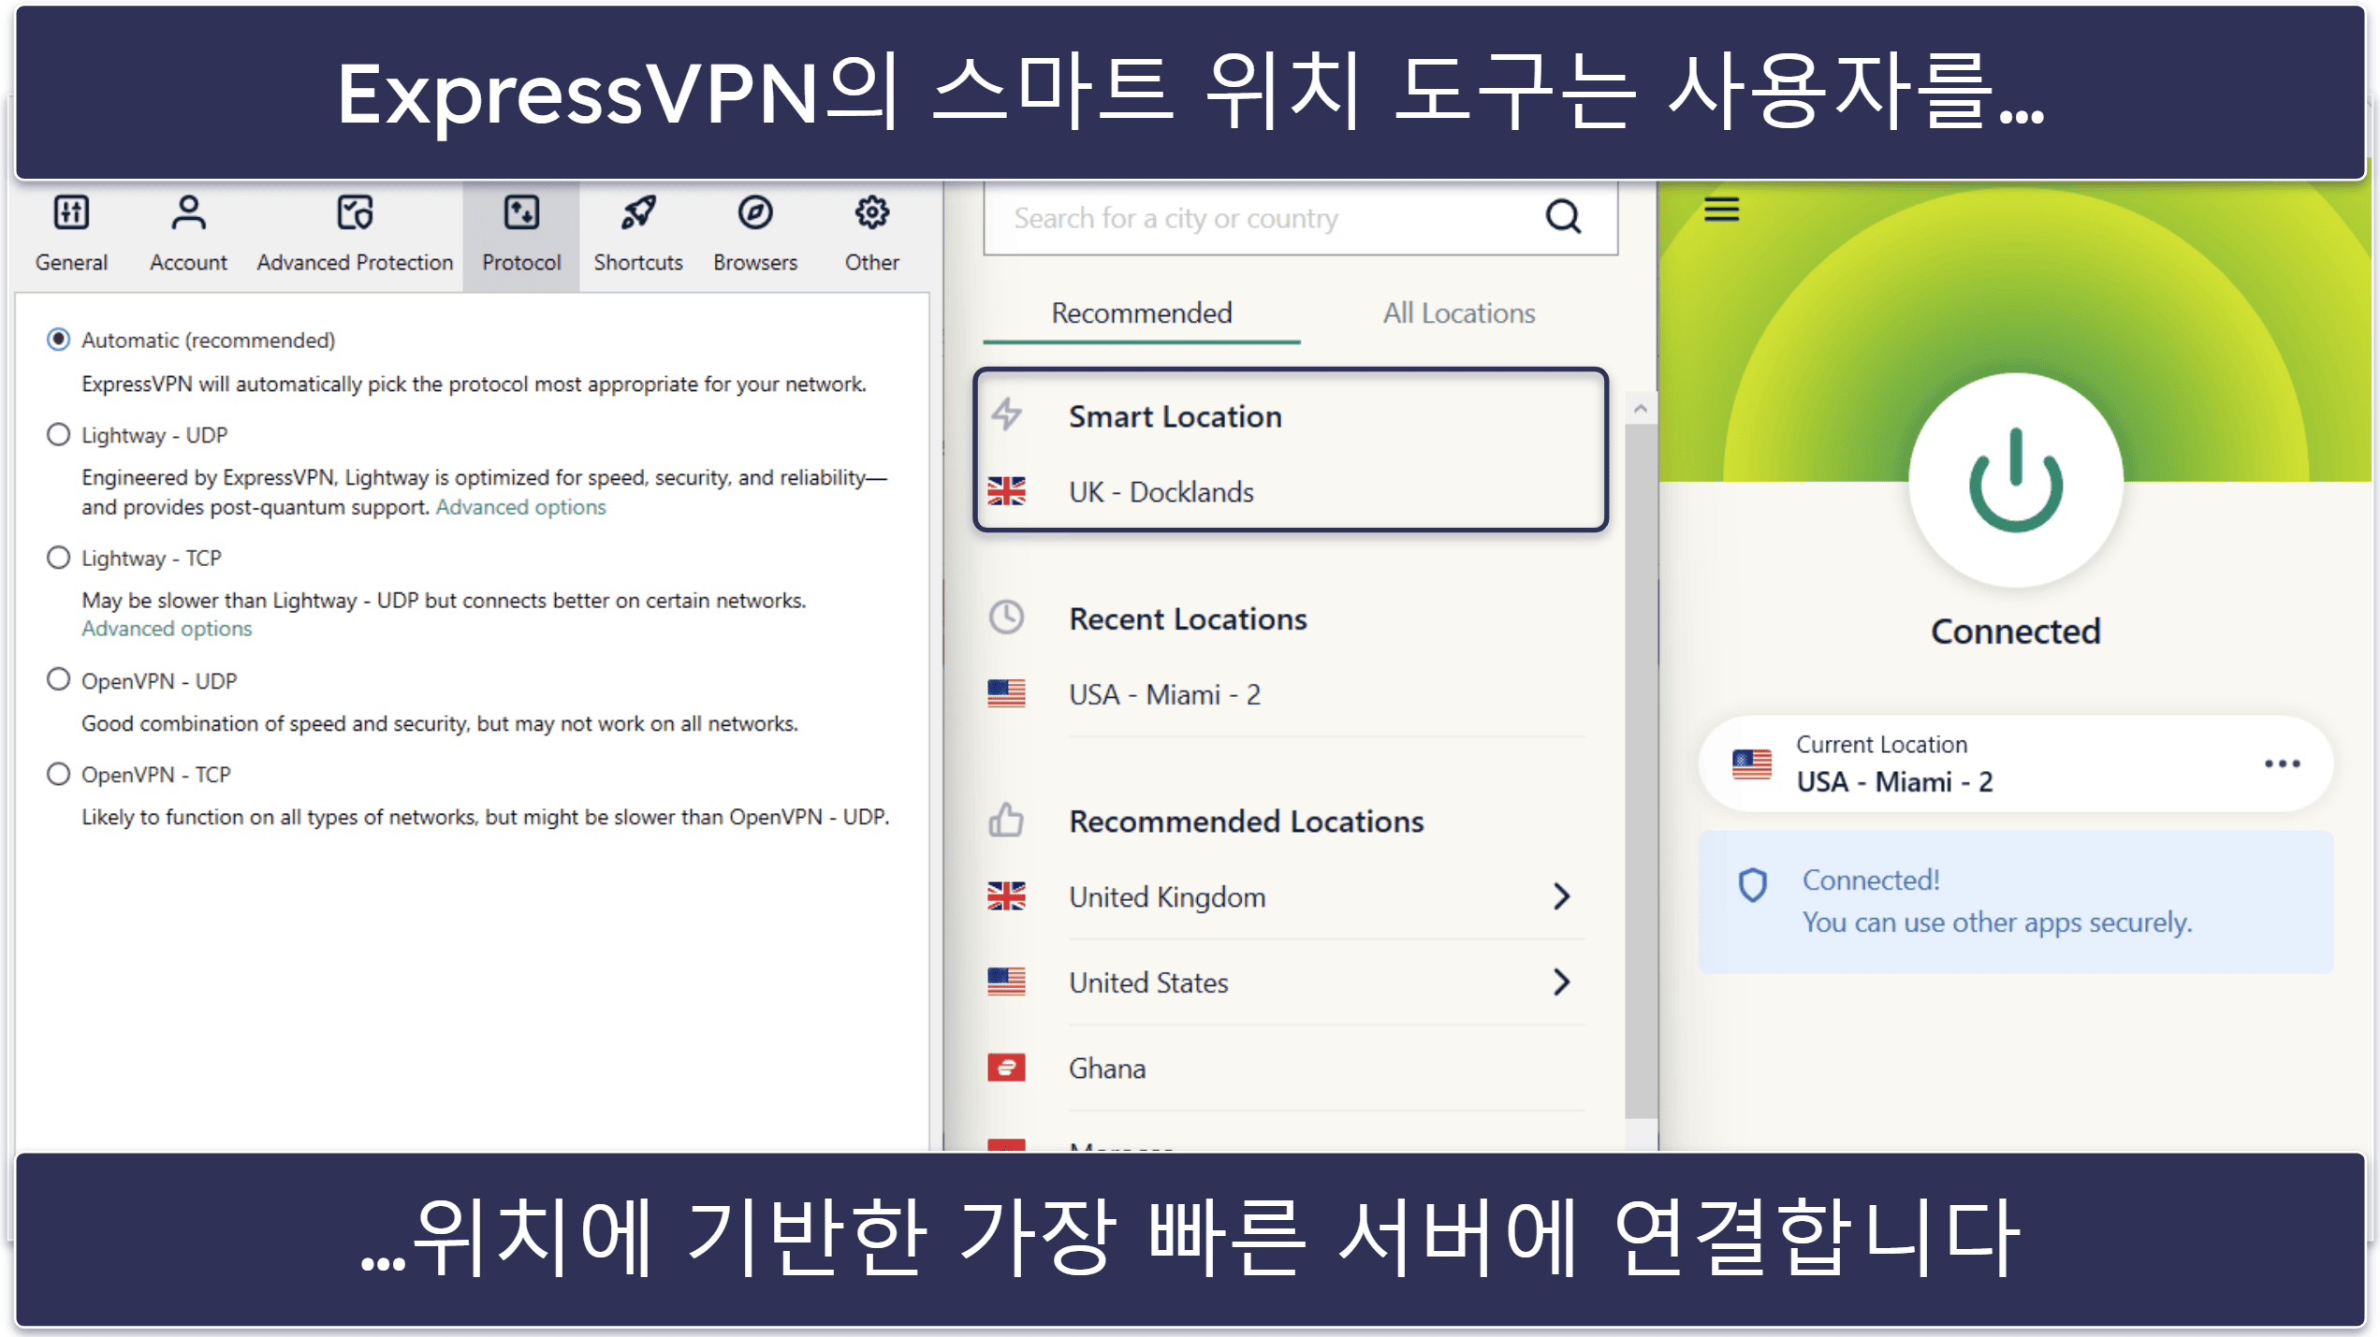This screenshot has height=1337, width=2380.
Task: Expand United Kingdom server list chevron
Action: [1561, 897]
